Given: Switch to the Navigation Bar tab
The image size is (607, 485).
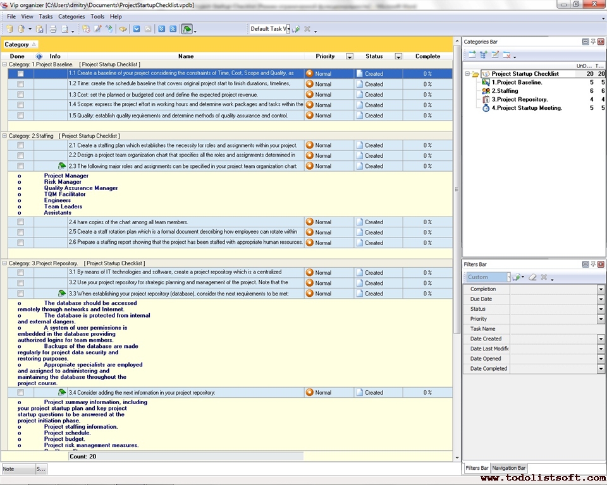Looking at the screenshot, I should click(x=509, y=468).
